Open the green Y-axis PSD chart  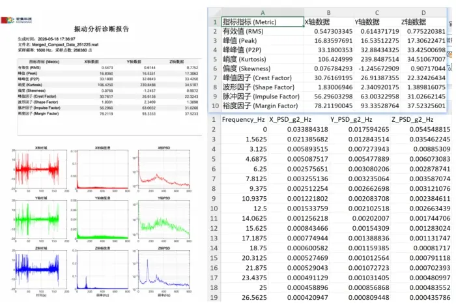tap(164, 220)
